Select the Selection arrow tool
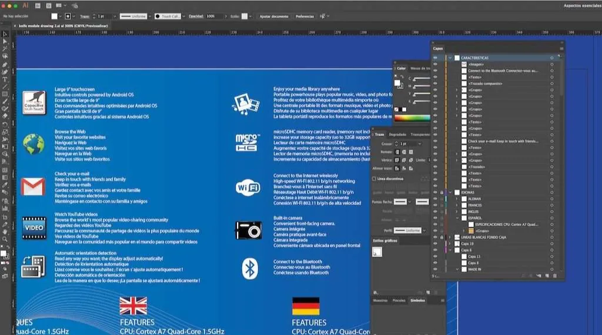 (5, 34)
